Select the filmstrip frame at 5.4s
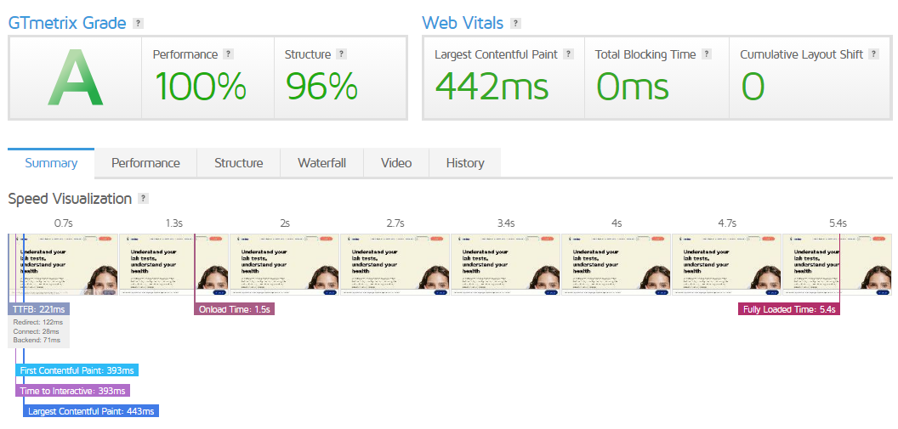The image size is (898, 429). pyautogui.click(x=837, y=264)
